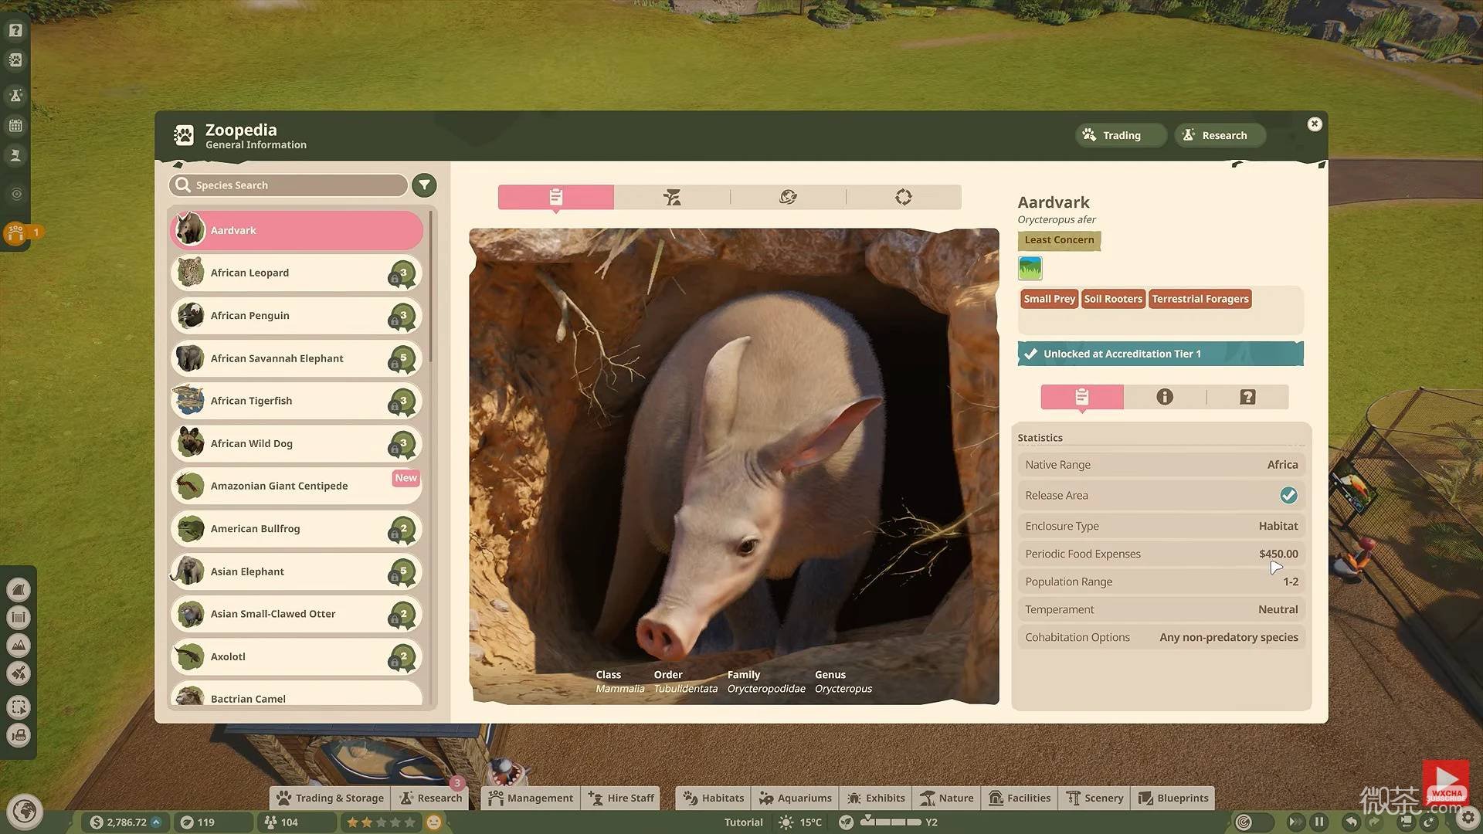Click the globe icon in bottom-left corner
This screenshot has width=1483, height=834.
24,812
